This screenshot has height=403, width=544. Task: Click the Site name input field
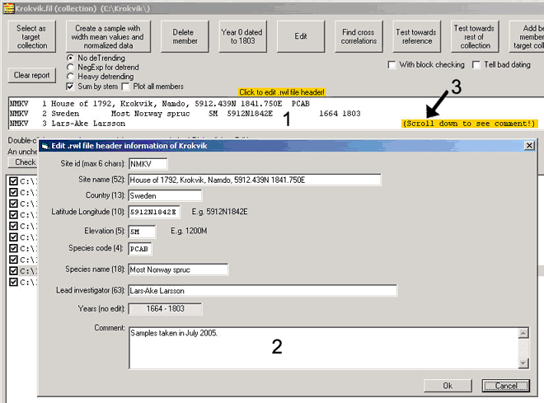click(x=255, y=180)
